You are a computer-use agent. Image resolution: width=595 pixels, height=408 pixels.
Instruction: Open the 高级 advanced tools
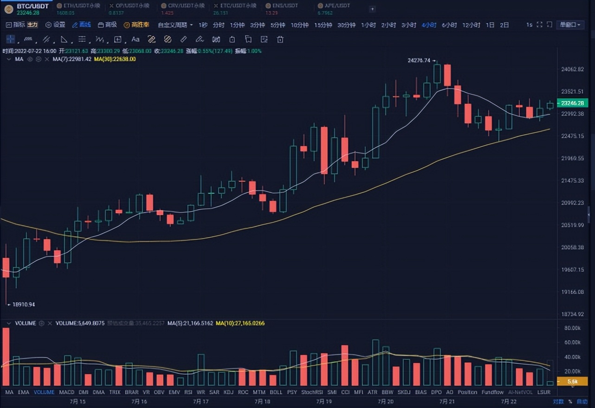point(107,25)
